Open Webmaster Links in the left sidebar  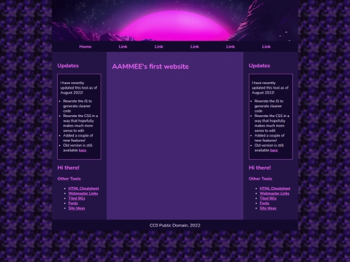tap(83, 193)
